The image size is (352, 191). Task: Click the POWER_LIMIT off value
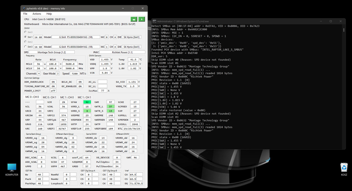pos(53,91)
